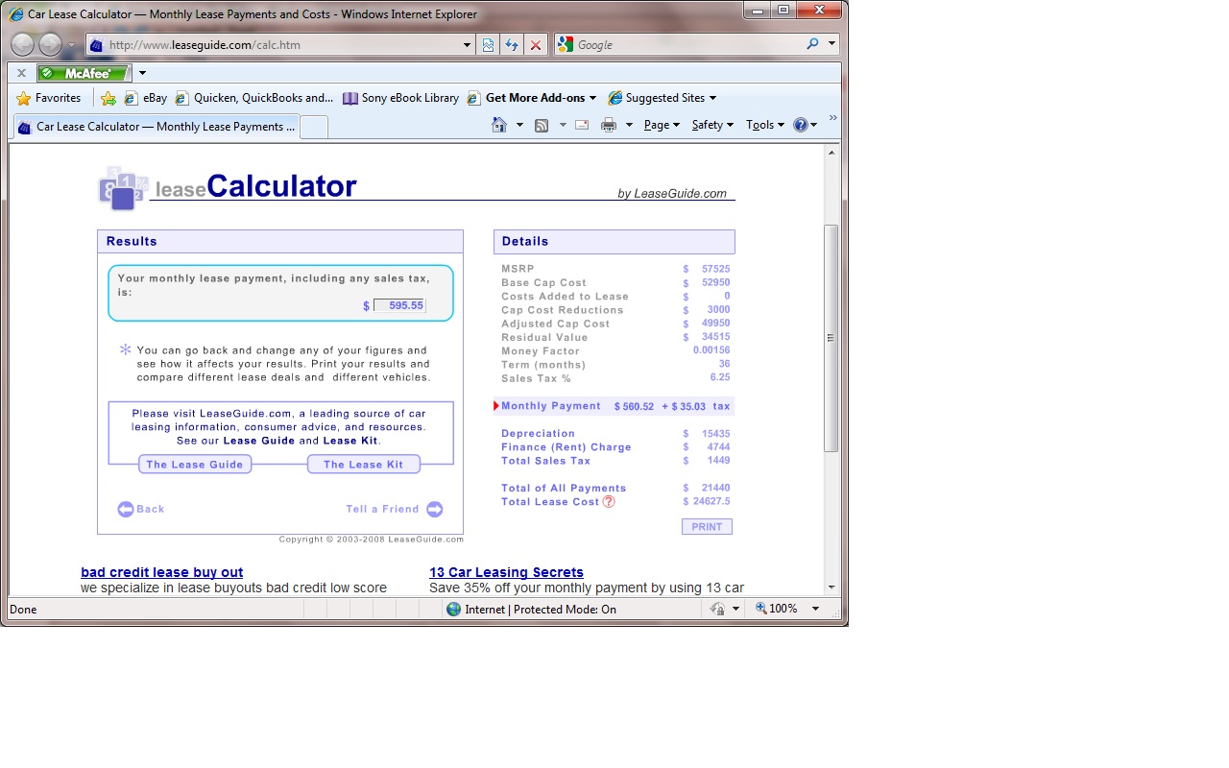1229x768 pixels.
Task: Click the vertical page scrollbar thumb
Action: coord(831,338)
